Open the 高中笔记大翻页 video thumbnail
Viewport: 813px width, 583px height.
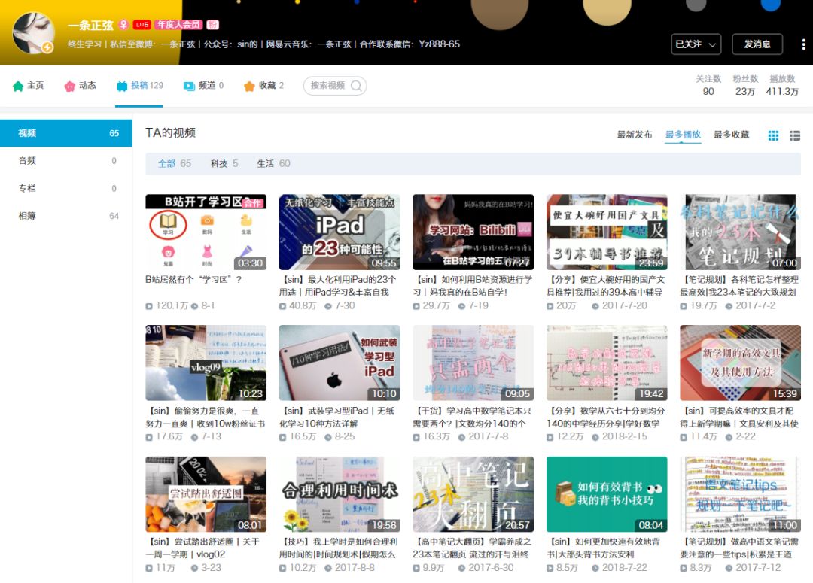[473, 494]
